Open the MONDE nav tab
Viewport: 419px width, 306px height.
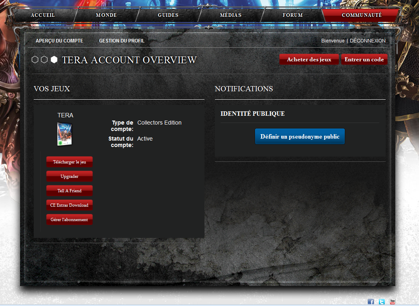click(106, 15)
